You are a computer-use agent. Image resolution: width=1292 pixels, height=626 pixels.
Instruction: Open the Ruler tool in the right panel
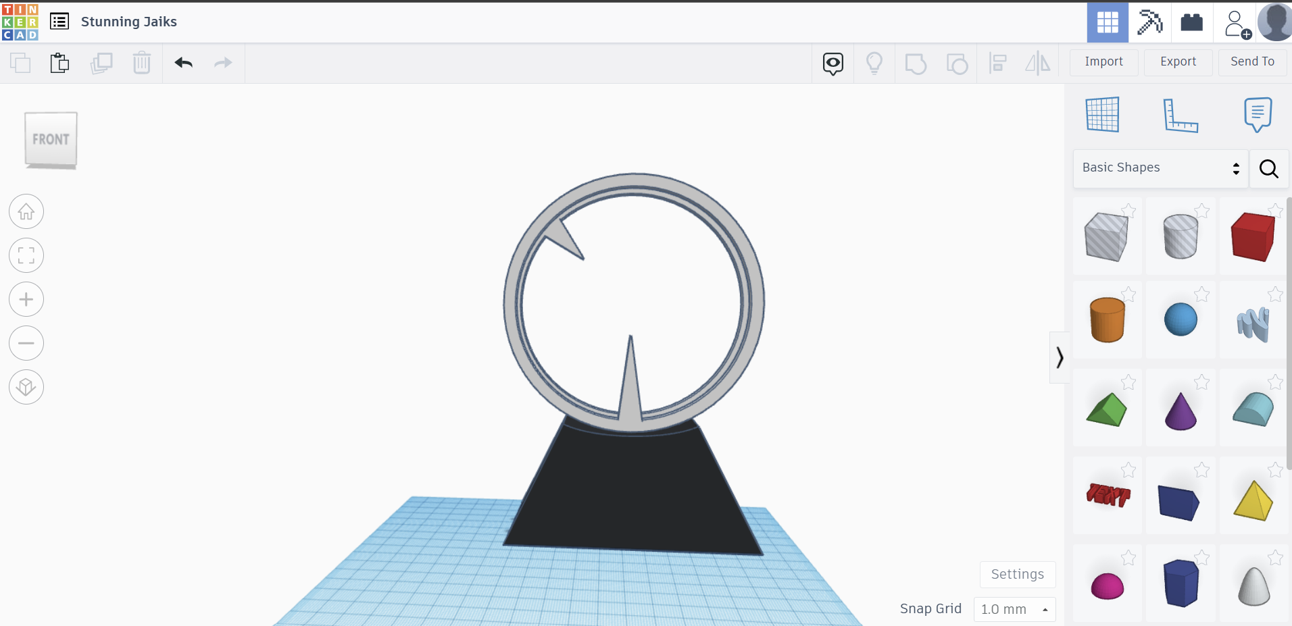click(x=1181, y=115)
